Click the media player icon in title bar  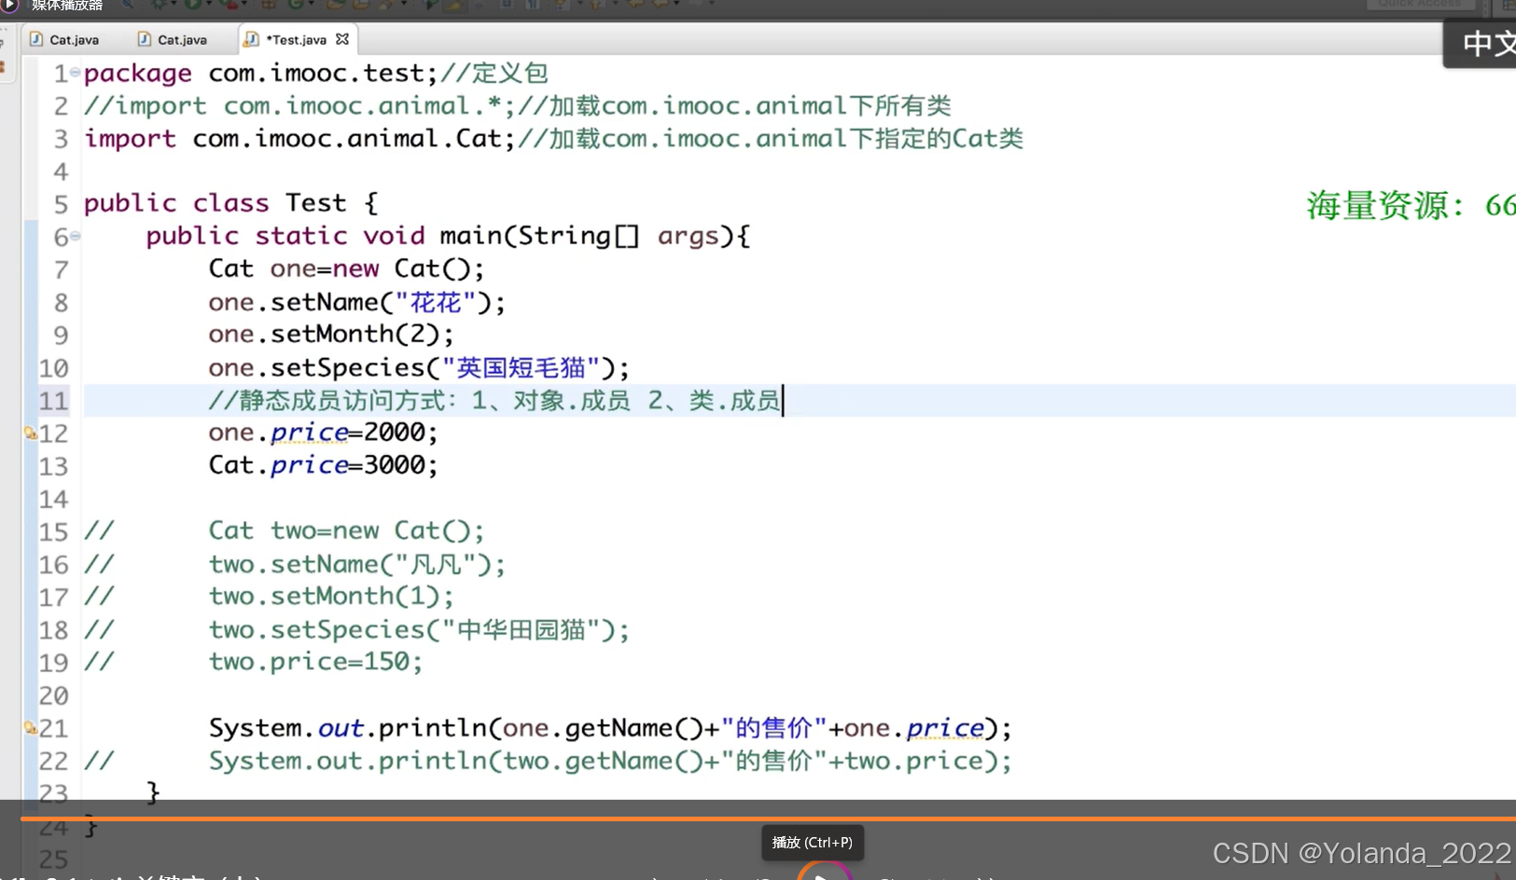[x=10, y=6]
